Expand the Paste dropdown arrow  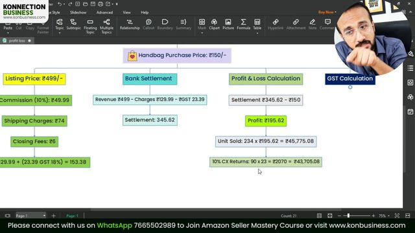(x=8, y=33)
